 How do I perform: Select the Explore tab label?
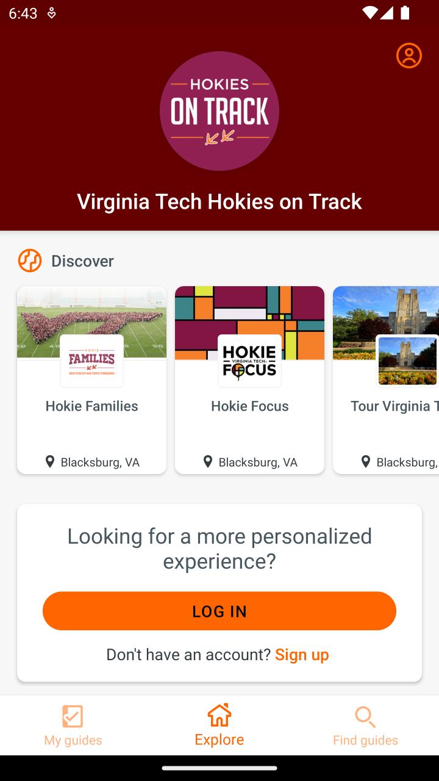tap(220, 740)
